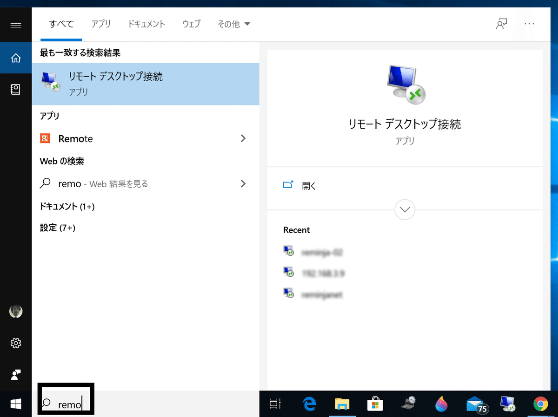This screenshot has width=558, height=417.
Task: Open the Mail app showing 75 unread
Action: [x=474, y=404]
